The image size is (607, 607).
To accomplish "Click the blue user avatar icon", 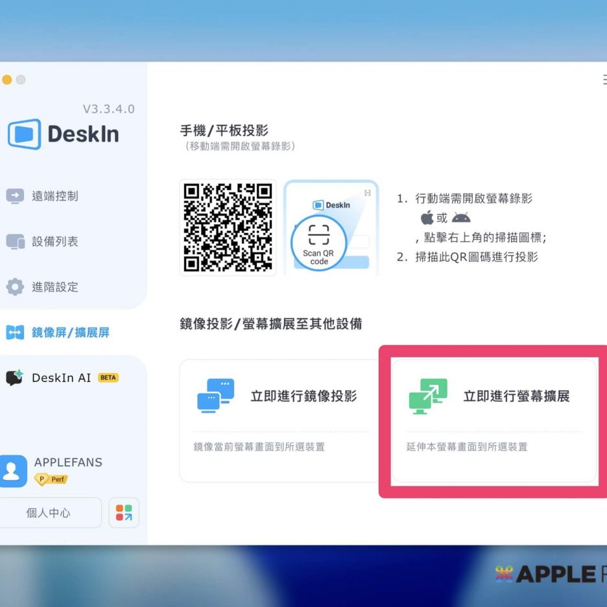I will (x=14, y=471).
